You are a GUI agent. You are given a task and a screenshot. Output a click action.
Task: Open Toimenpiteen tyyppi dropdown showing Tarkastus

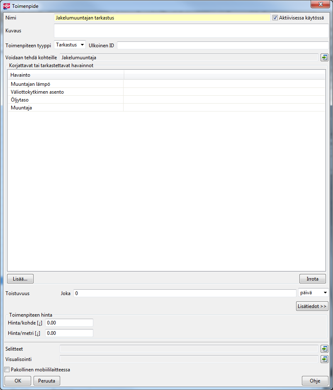click(70, 45)
